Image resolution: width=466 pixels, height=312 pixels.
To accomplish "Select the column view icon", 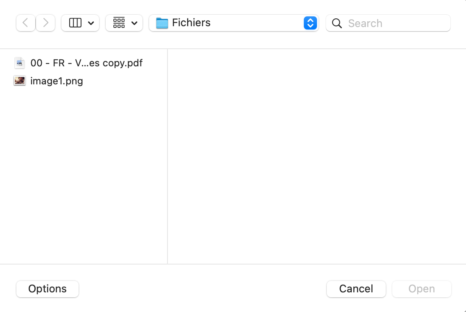I will click(75, 23).
